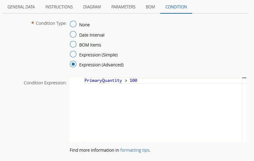
Task: Click the Condition Expression field label
Action: (x=45, y=83)
